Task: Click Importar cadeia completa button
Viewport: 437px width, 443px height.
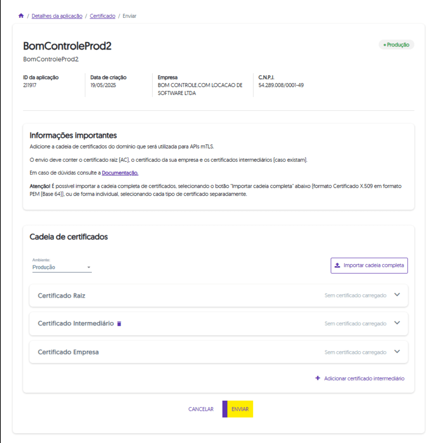Action: coord(369,265)
